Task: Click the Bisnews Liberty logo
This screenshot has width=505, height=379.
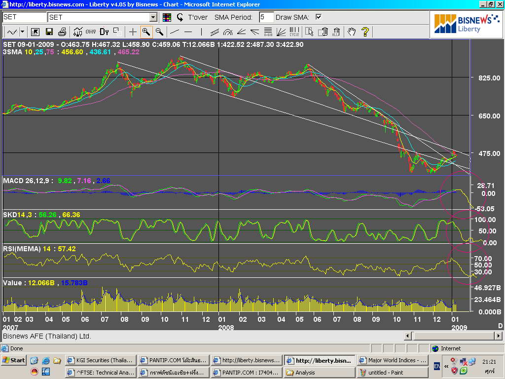Action: coord(467,24)
